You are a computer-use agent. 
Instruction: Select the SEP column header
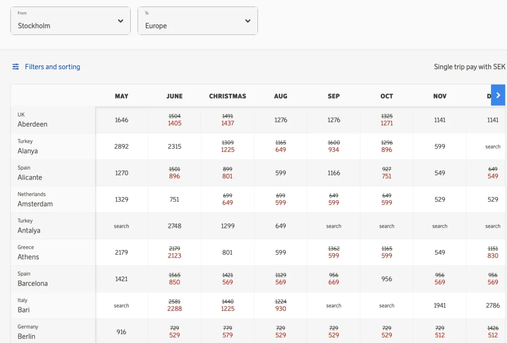(334, 96)
